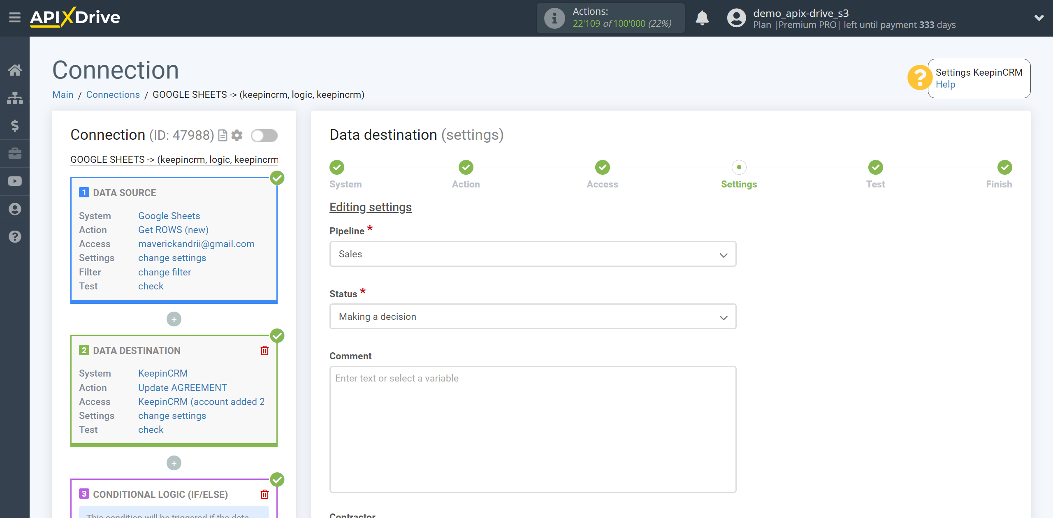Click the ApiX-Drive logo
Image resolution: width=1053 pixels, height=518 pixels.
75,18
